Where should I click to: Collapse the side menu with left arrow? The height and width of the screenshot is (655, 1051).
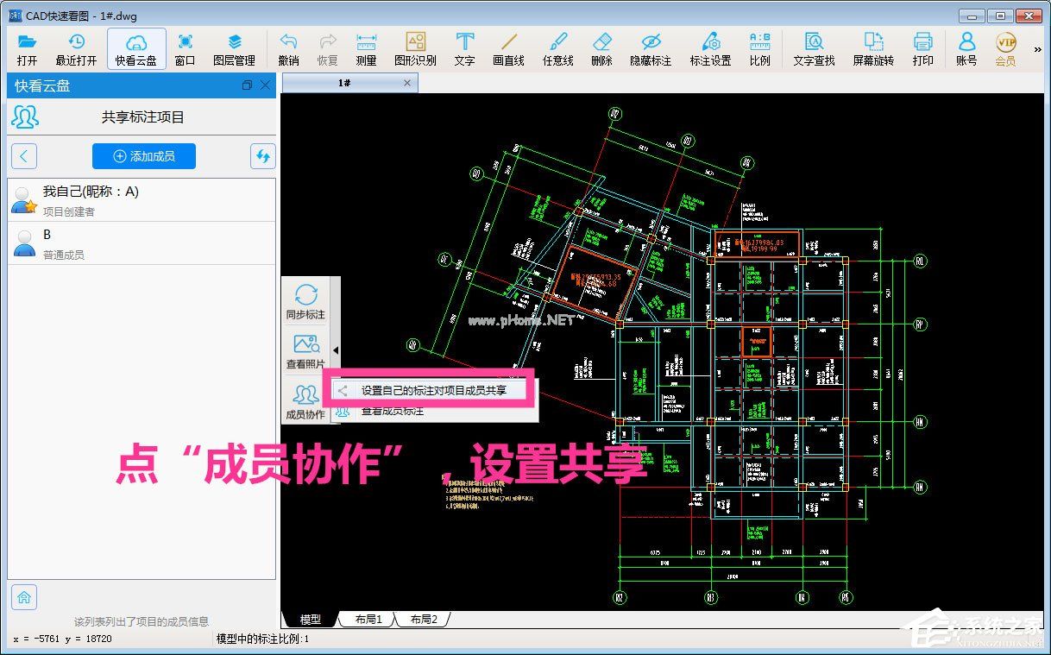[337, 351]
